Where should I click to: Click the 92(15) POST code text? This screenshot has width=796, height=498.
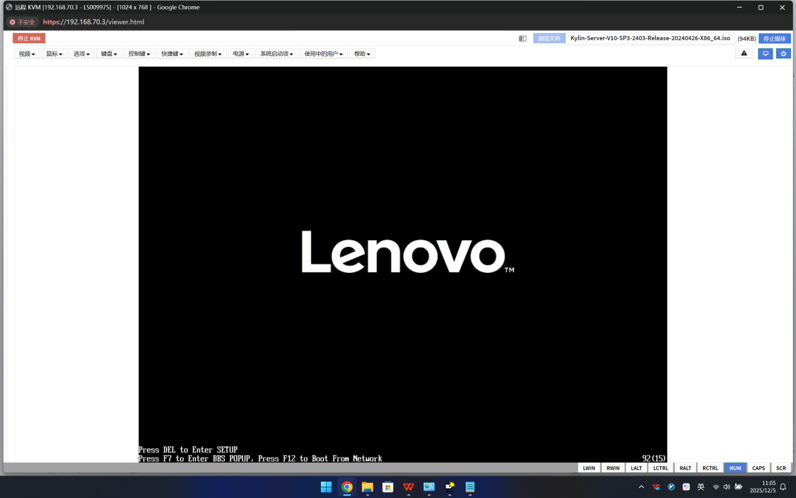pyautogui.click(x=653, y=458)
